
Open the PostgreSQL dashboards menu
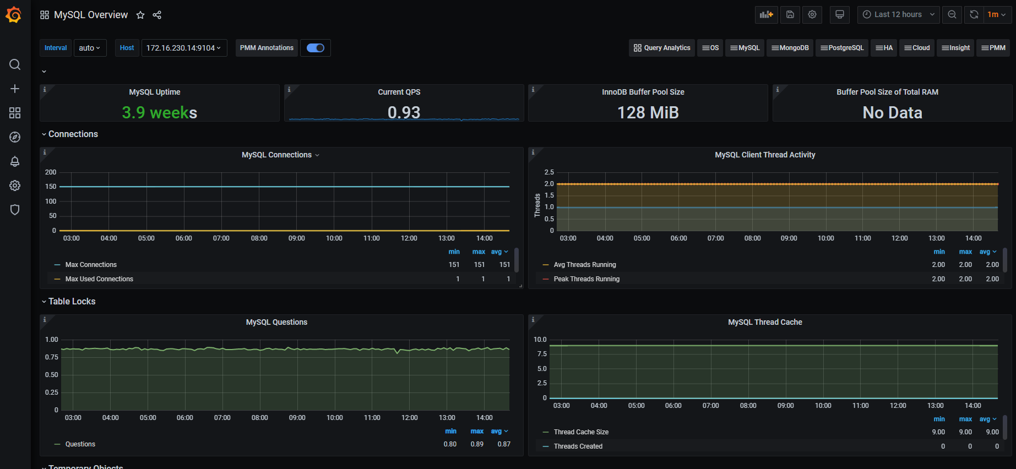pyautogui.click(x=842, y=48)
